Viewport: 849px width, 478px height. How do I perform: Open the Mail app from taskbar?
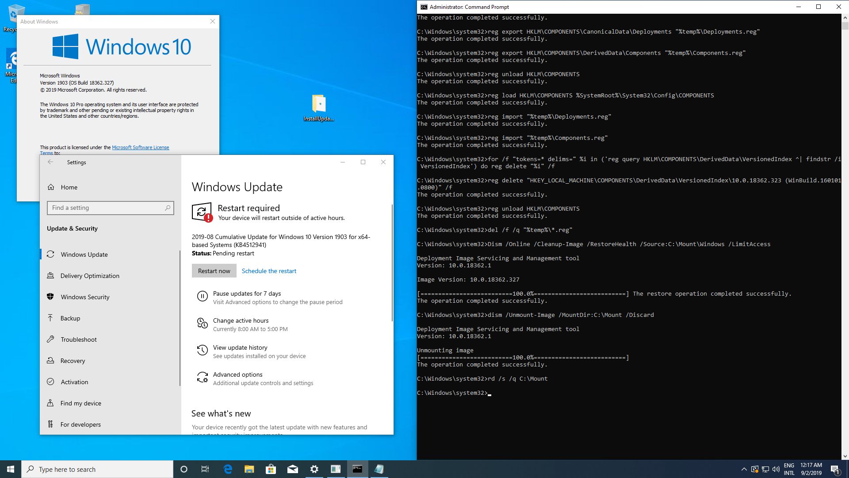coord(292,469)
